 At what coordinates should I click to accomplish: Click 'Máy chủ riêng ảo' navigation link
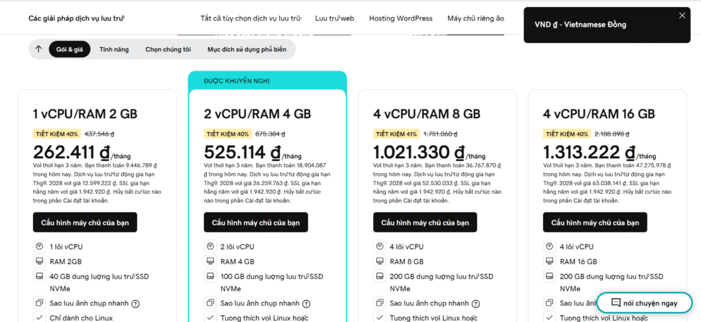click(x=476, y=18)
